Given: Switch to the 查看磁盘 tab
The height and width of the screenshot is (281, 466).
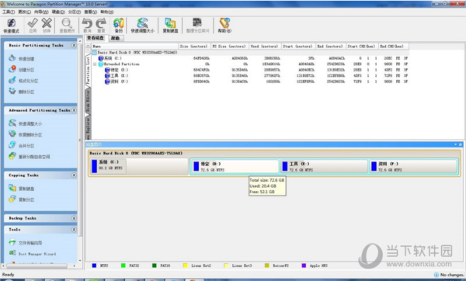Looking at the screenshot, I should [x=96, y=38].
